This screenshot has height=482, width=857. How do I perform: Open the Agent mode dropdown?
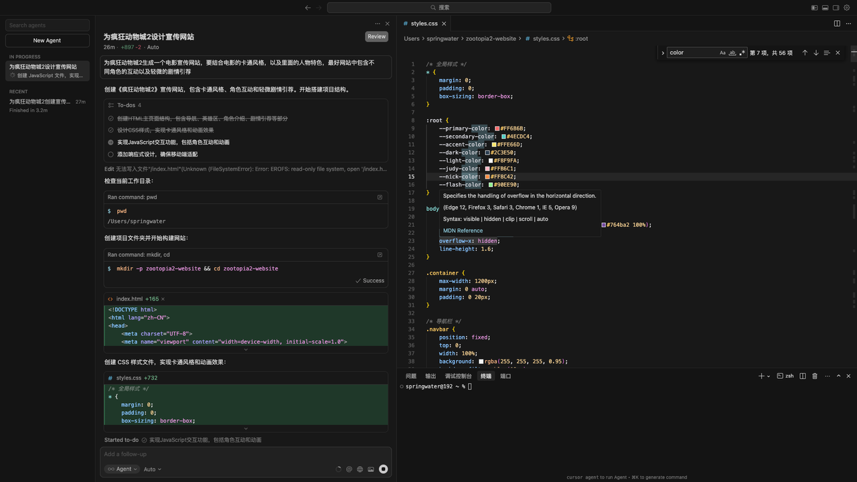[123, 469]
